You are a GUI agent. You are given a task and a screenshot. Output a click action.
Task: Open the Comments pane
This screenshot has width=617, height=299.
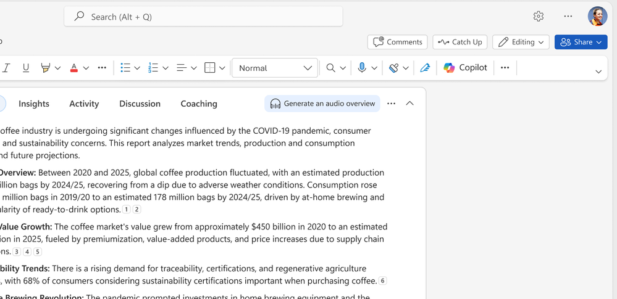(398, 42)
